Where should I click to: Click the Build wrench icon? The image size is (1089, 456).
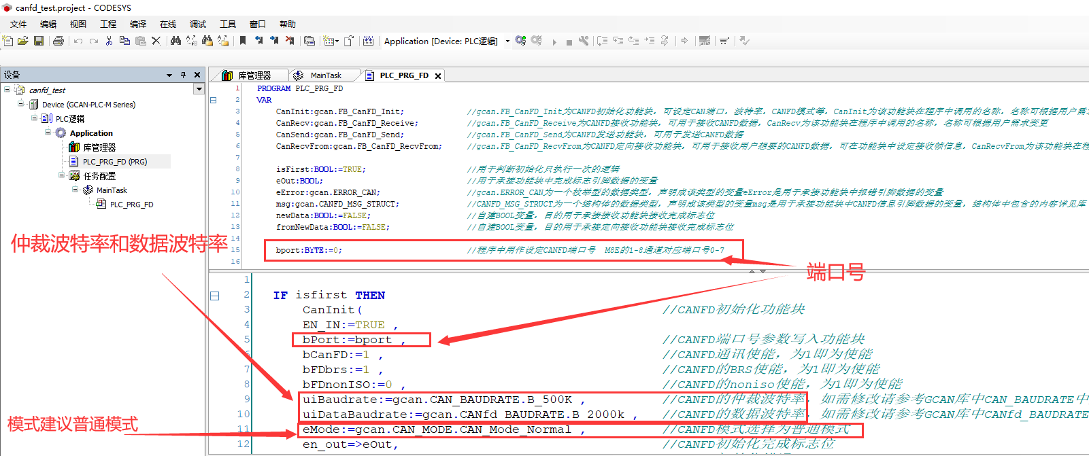[x=584, y=41]
